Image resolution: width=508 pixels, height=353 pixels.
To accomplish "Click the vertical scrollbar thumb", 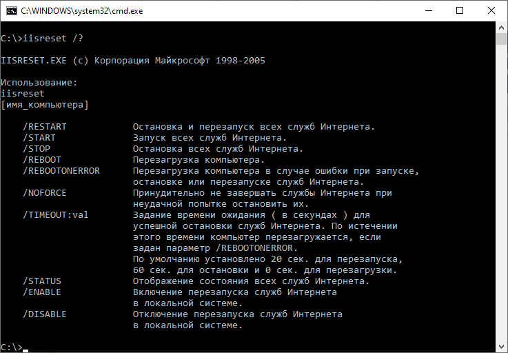I will [502, 39].
